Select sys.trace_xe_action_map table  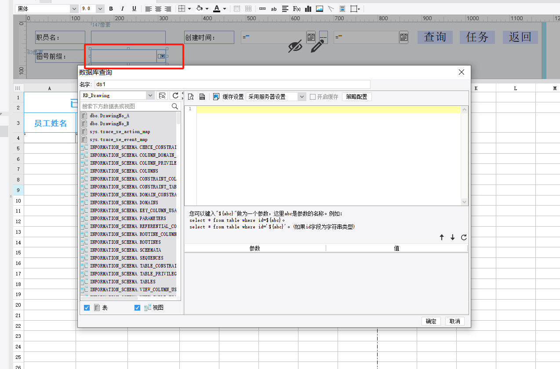120,131
